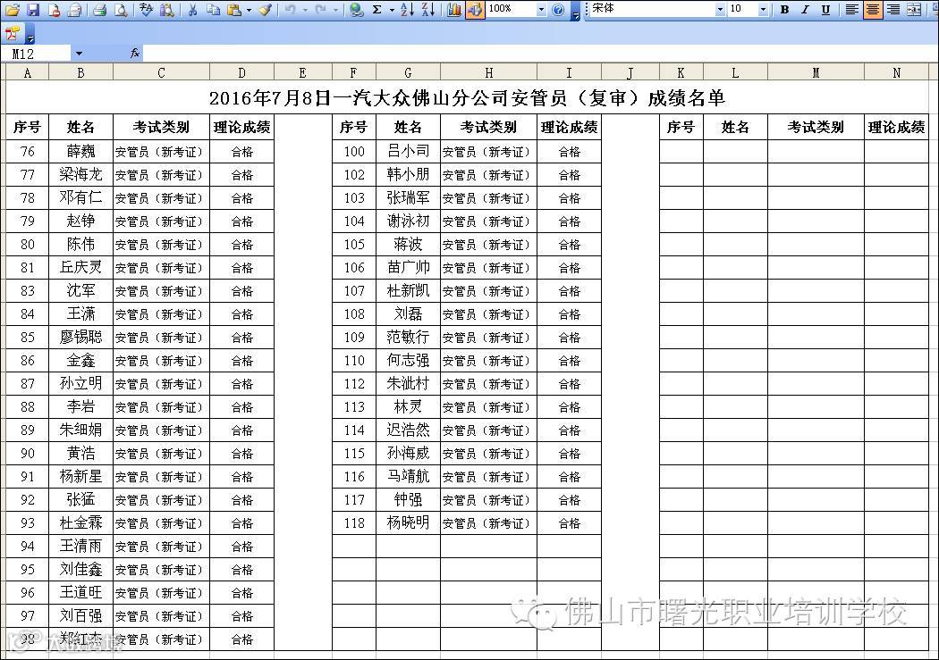Screen dimensions: 939x660
Task: Select column C header
Action: [161, 73]
